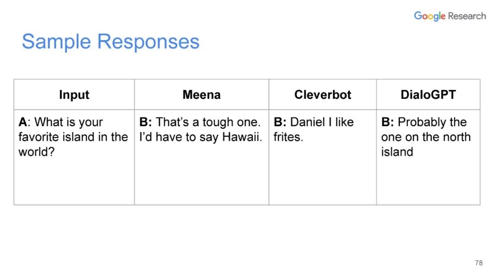Click the "Sample Responses" slide title
Screen dimensions: 494x278
[111, 42]
